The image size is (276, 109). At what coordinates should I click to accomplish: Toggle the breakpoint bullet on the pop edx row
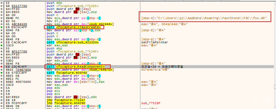[x=2, y=88]
